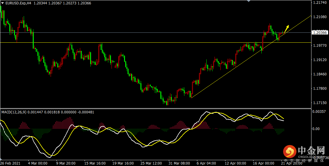Click the 1.17800 price scale label
Screen dimensions: 329x166
click(x=320, y=89)
